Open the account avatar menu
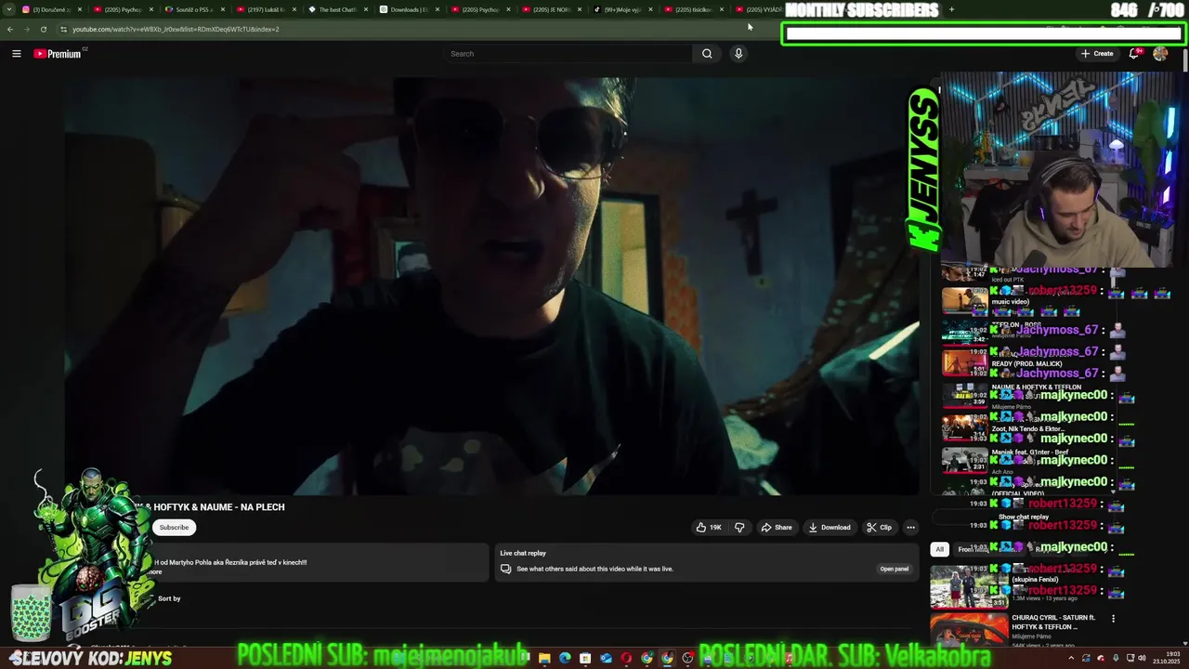 1160,54
